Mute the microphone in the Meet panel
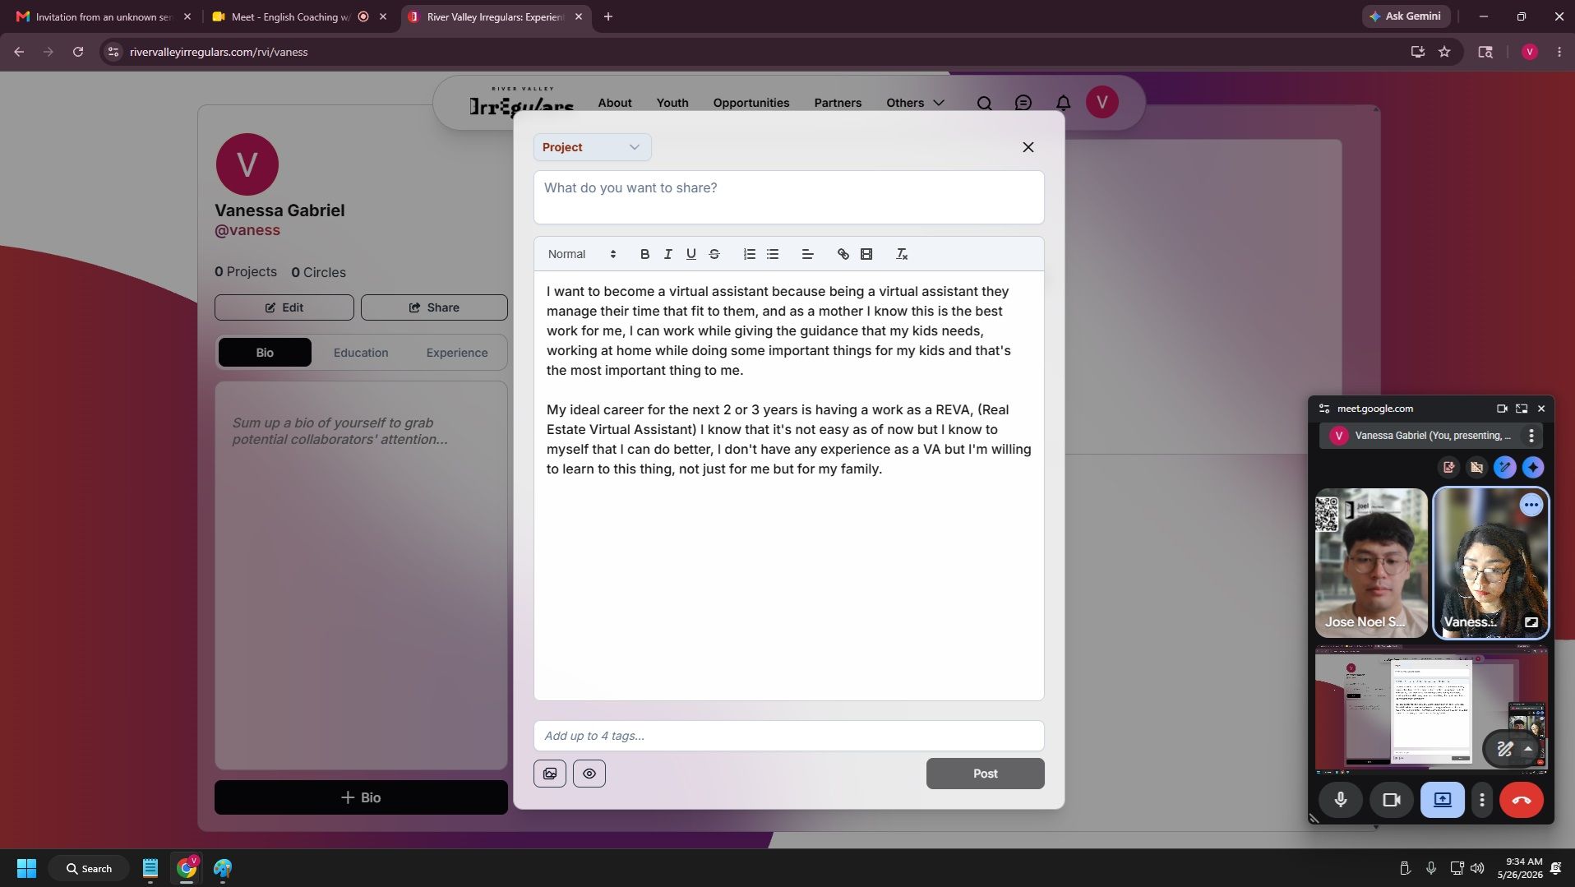The image size is (1575, 887). (x=1341, y=800)
